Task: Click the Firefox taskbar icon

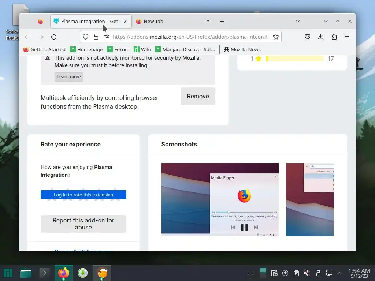Action: click(64, 273)
